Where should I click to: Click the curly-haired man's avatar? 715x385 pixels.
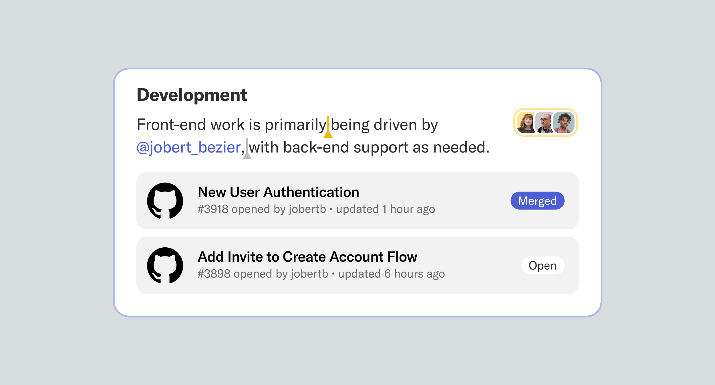pos(563,123)
